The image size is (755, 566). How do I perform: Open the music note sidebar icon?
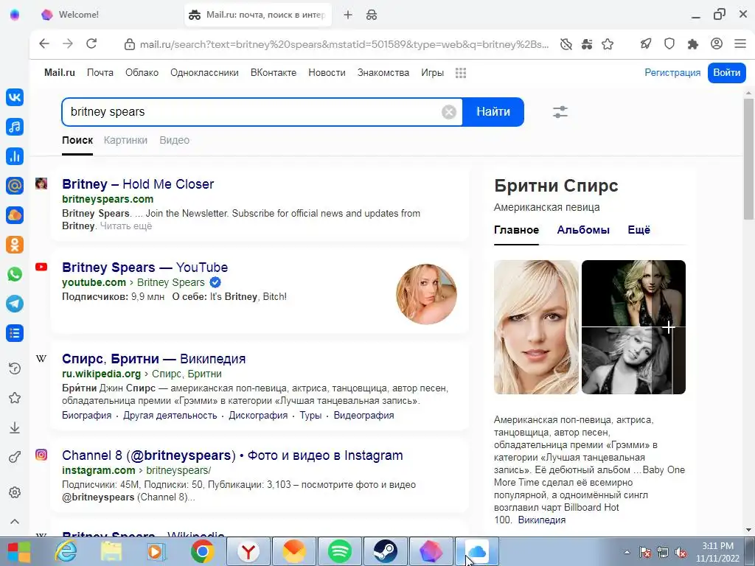(x=15, y=127)
